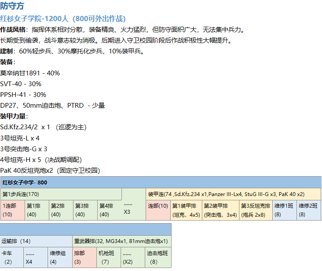Click the cell 第4排 (40)

(110, 210)
